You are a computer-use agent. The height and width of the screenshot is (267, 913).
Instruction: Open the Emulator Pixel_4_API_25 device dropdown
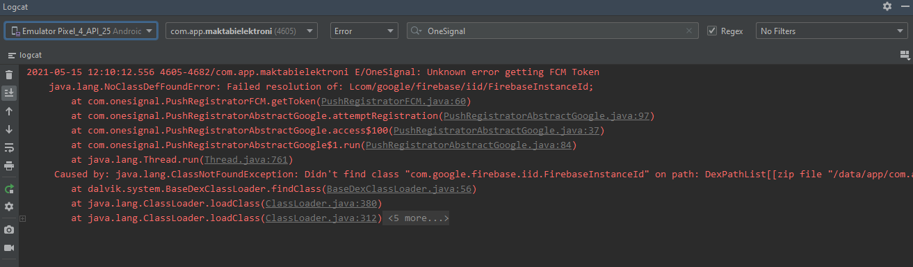click(x=81, y=31)
